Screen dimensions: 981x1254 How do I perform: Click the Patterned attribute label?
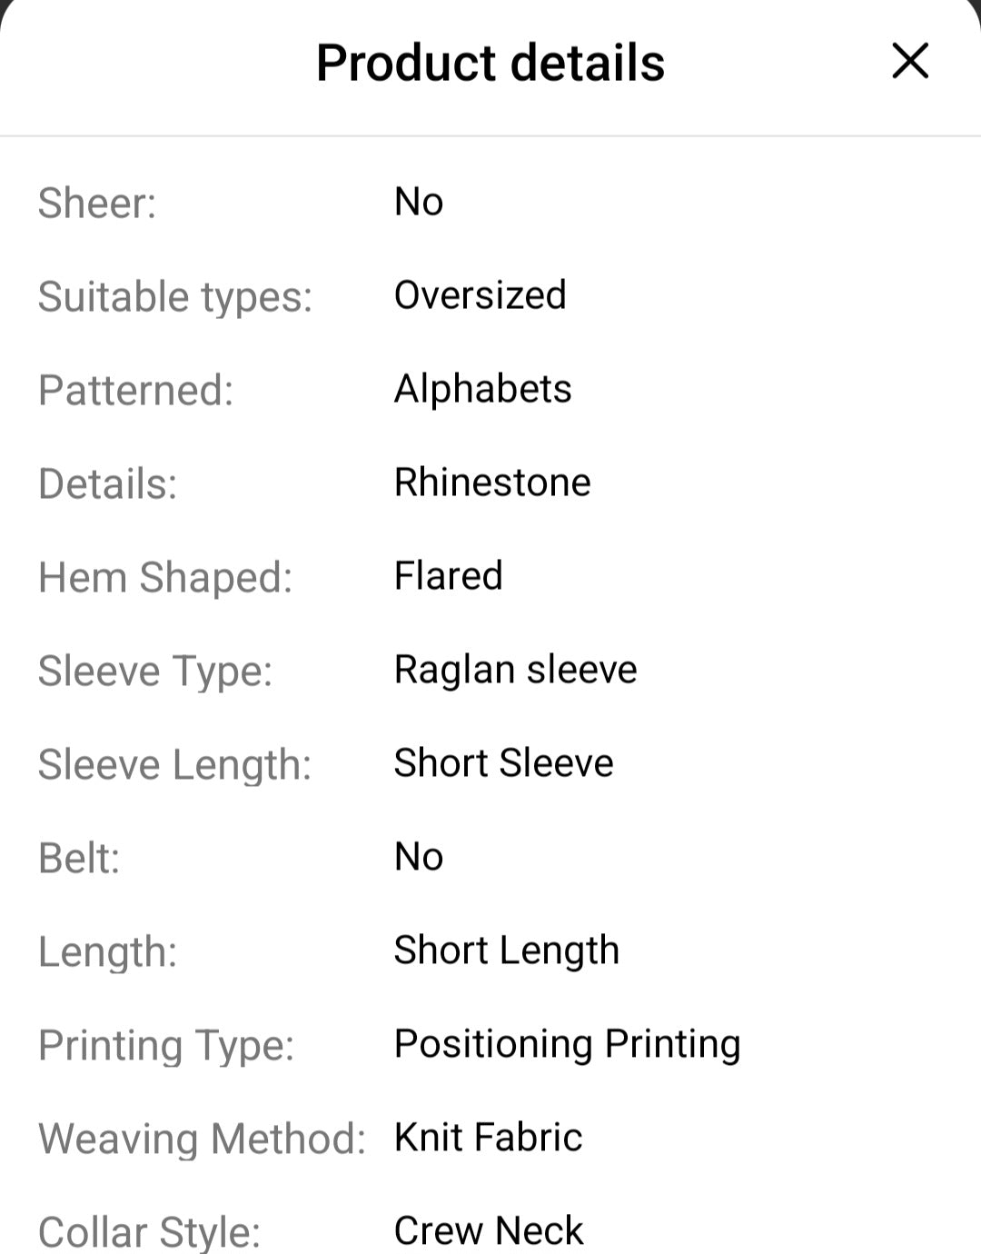pyautogui.click(x=136, y=389)
